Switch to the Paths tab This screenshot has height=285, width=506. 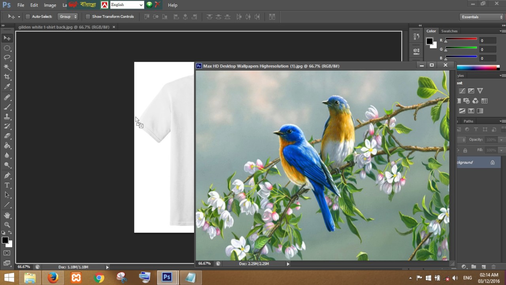click(x=468, y=121)
